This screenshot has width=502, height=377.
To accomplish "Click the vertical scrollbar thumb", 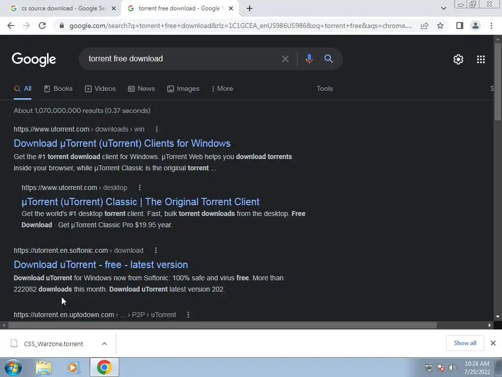I will click(498, 82).
